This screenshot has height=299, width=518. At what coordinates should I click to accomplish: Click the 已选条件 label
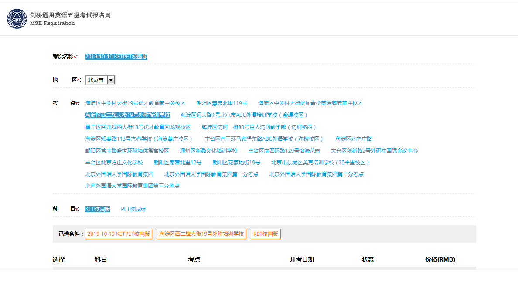coord(71,234)
